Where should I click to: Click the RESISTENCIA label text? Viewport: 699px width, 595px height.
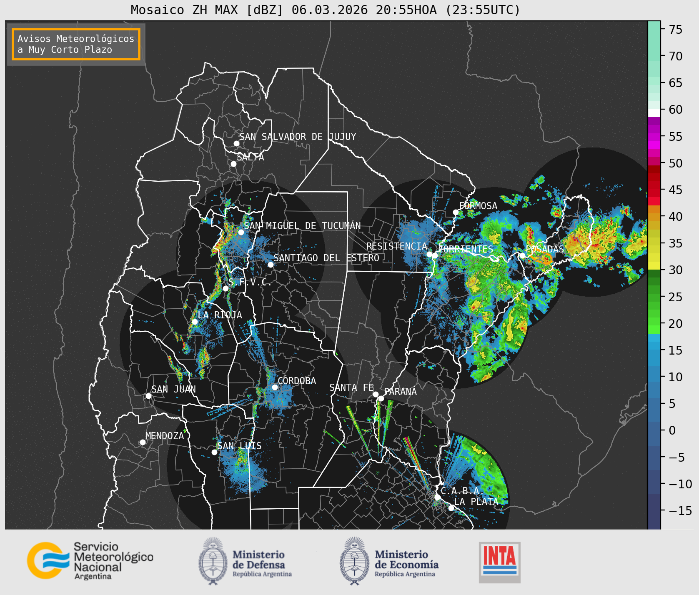(x=397, y=246)
